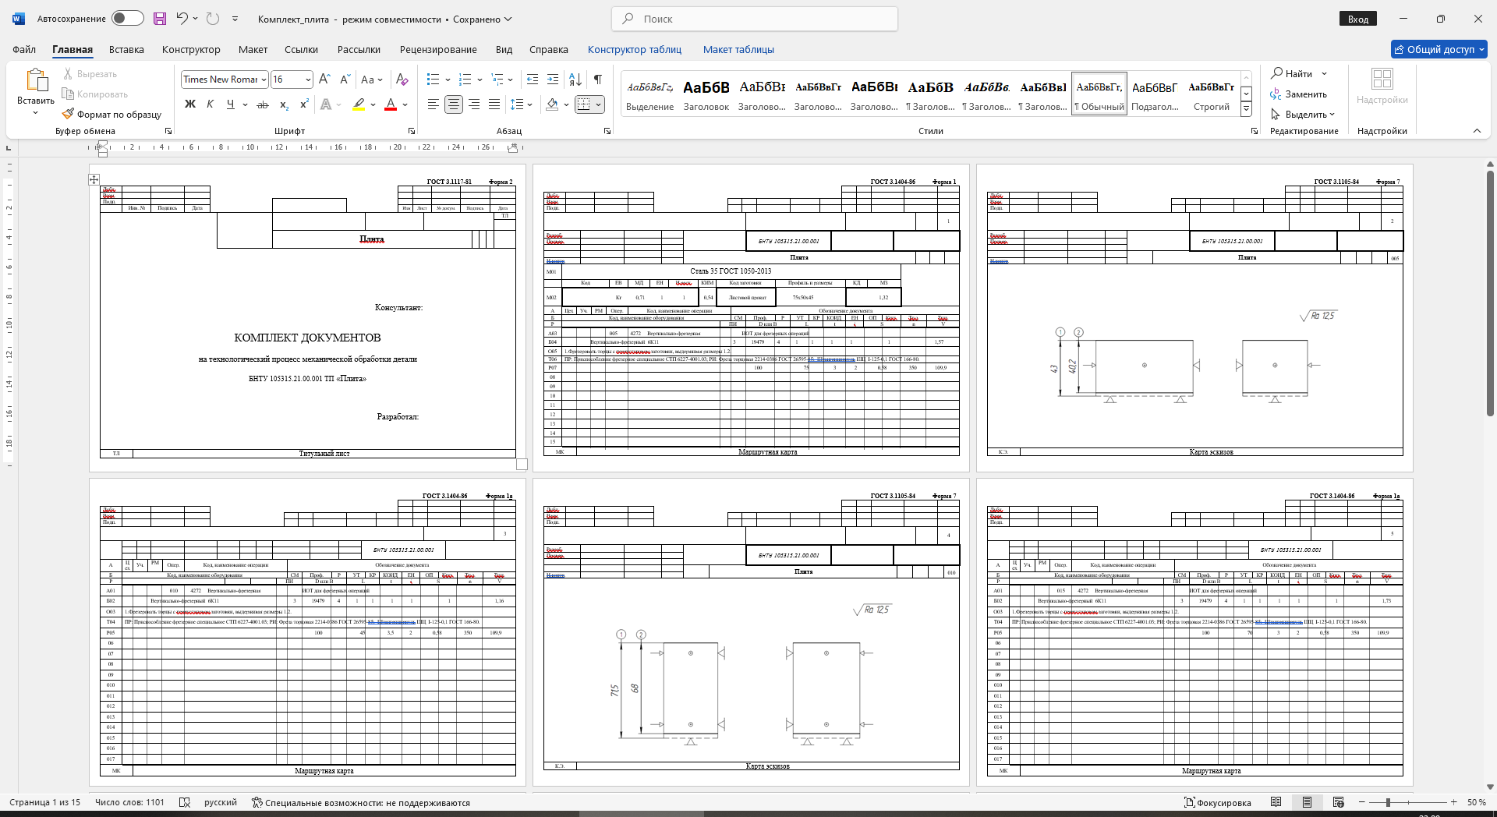Click the Заменить button
This screenshot has width=1497, height=817.
1299,94
